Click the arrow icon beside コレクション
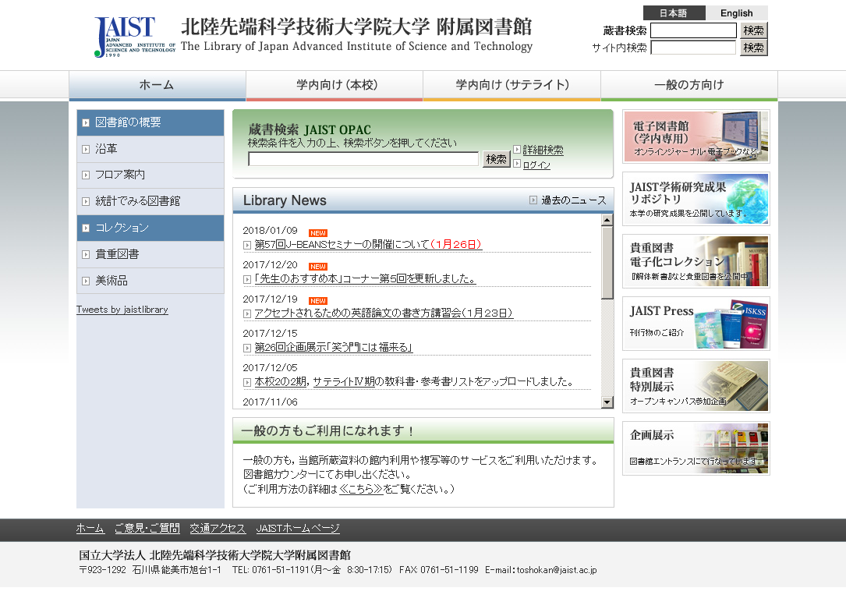This screenshot has height=616, width=846. click(x=86, y=228)
